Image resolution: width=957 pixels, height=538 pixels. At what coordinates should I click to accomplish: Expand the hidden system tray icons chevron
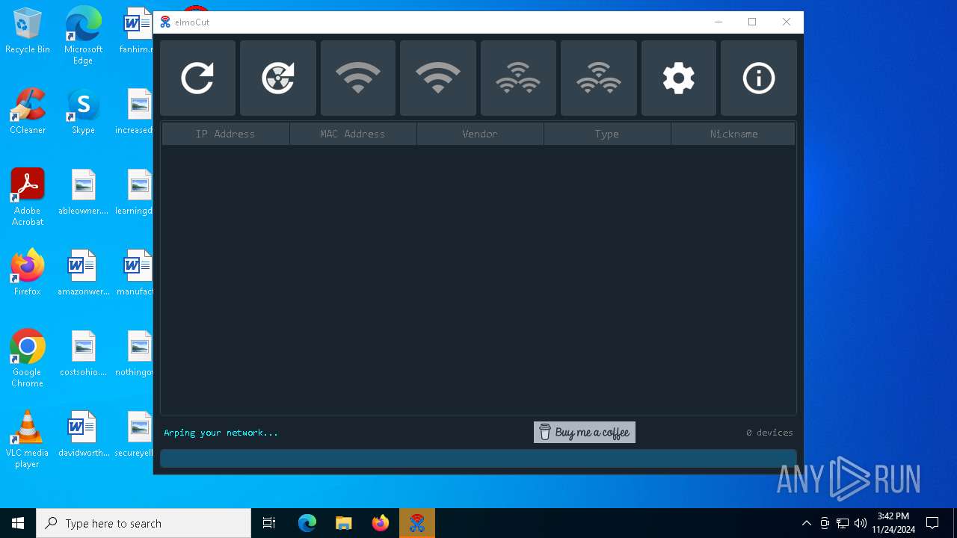coord(806,523)
